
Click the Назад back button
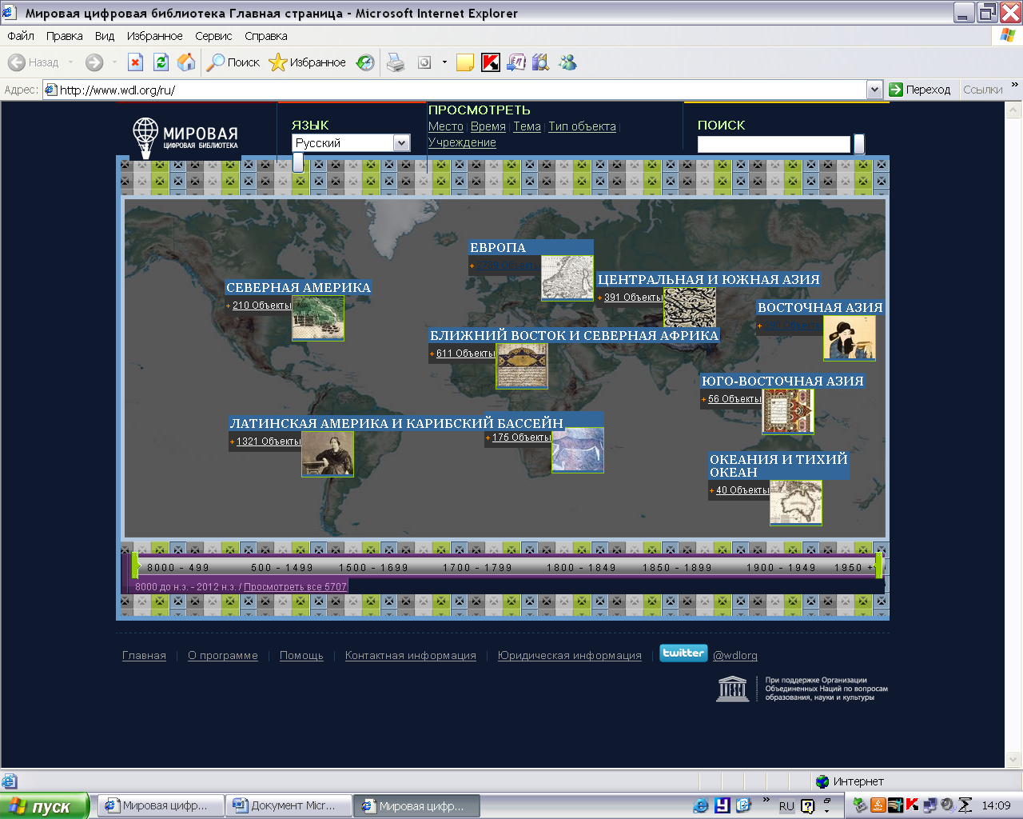[x=34, y=62]
